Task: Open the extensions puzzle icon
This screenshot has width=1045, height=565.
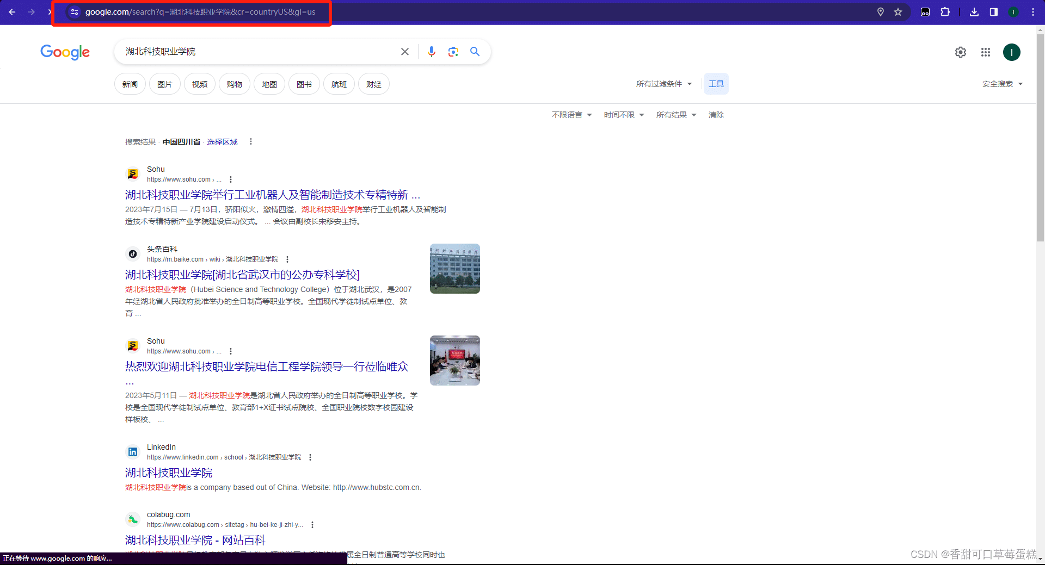Action: 945,12
